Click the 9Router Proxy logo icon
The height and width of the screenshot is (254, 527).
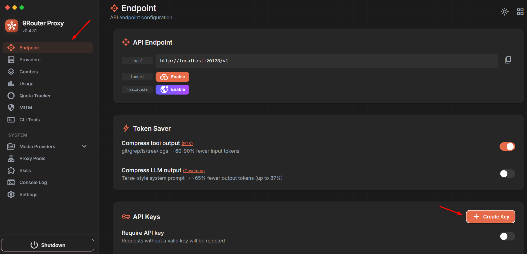12,26
